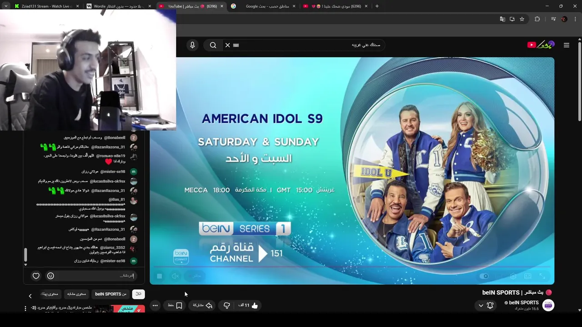The image size is (582, 327).
Task: Switch to the last YouTube (6396) tab
Action: (x=336, y=6)
